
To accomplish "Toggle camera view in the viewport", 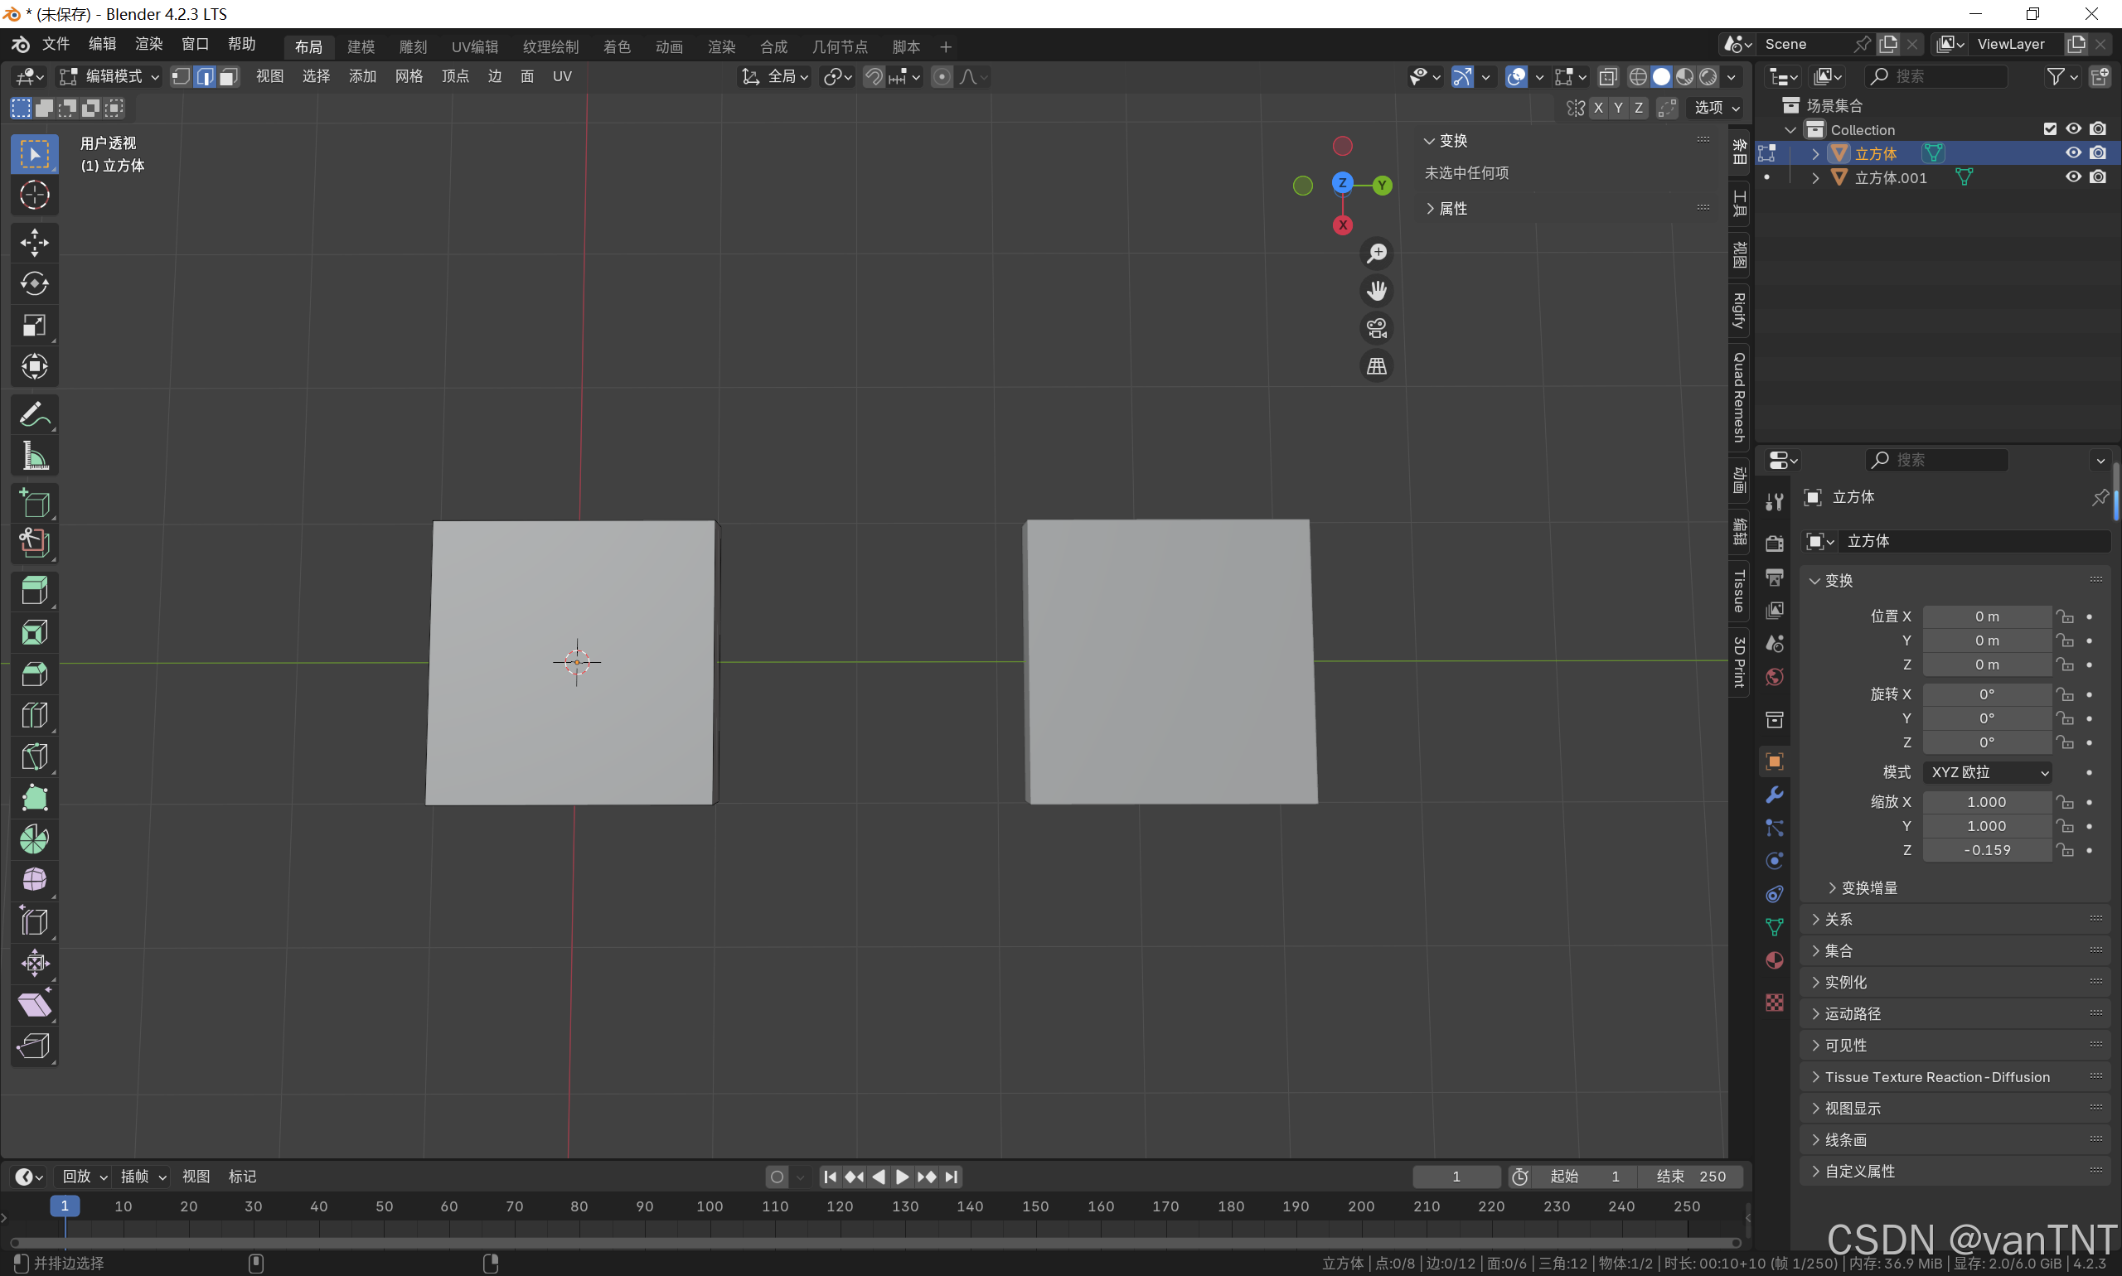I will (1376, 328).
